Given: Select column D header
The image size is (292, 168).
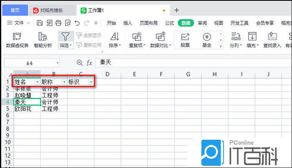Looking at the screenshot, I should pyautogui.click(x=107, y=74).
